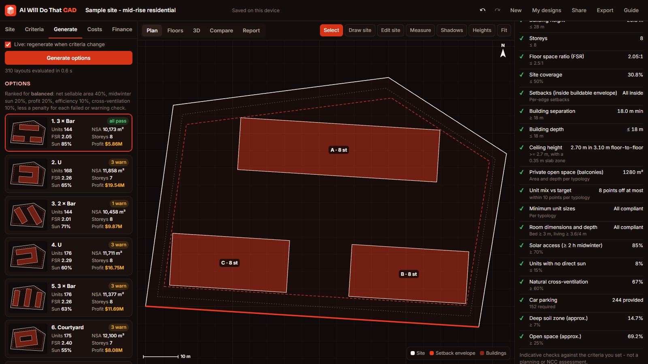Select the Generate tab
648x364 pixels.
(66, 29)
